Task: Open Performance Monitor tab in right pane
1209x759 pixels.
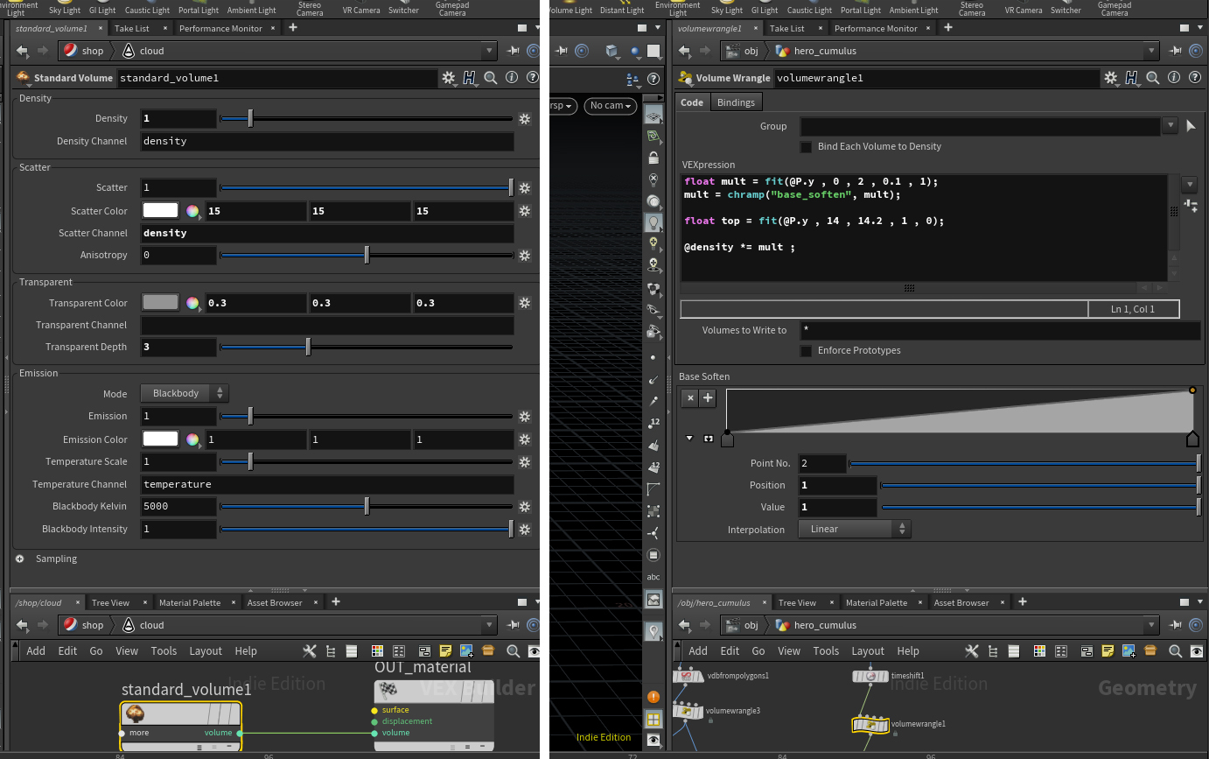Action: coord(876,28)
